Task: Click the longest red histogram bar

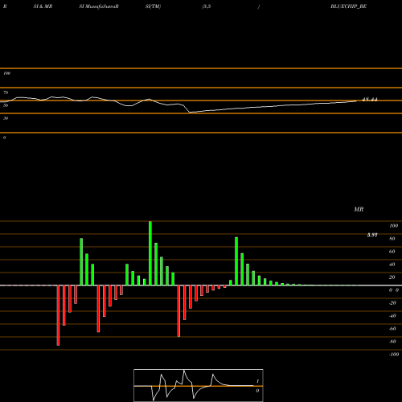Action: click(58, 315)
